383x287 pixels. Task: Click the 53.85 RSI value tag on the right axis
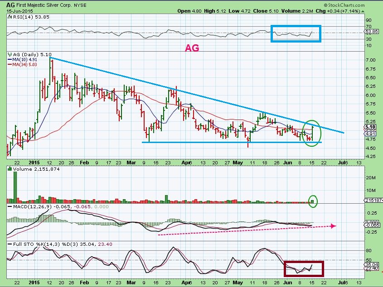[372, 32]
